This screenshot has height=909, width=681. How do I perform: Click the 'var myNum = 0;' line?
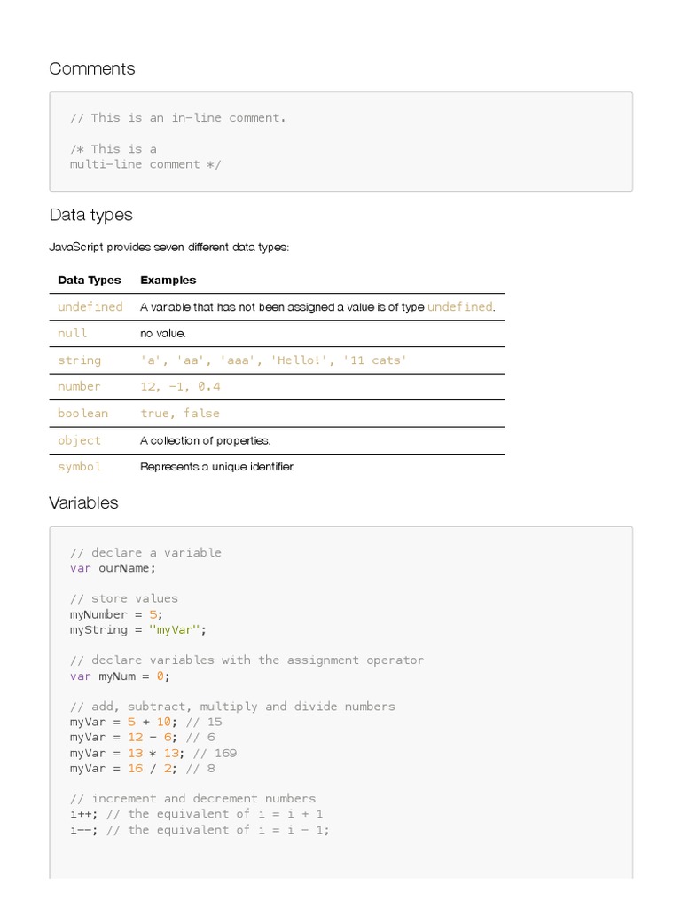120,676
